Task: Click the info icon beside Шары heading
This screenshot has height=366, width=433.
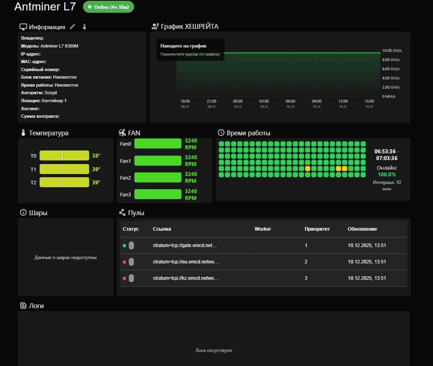Action: point(23,213)
